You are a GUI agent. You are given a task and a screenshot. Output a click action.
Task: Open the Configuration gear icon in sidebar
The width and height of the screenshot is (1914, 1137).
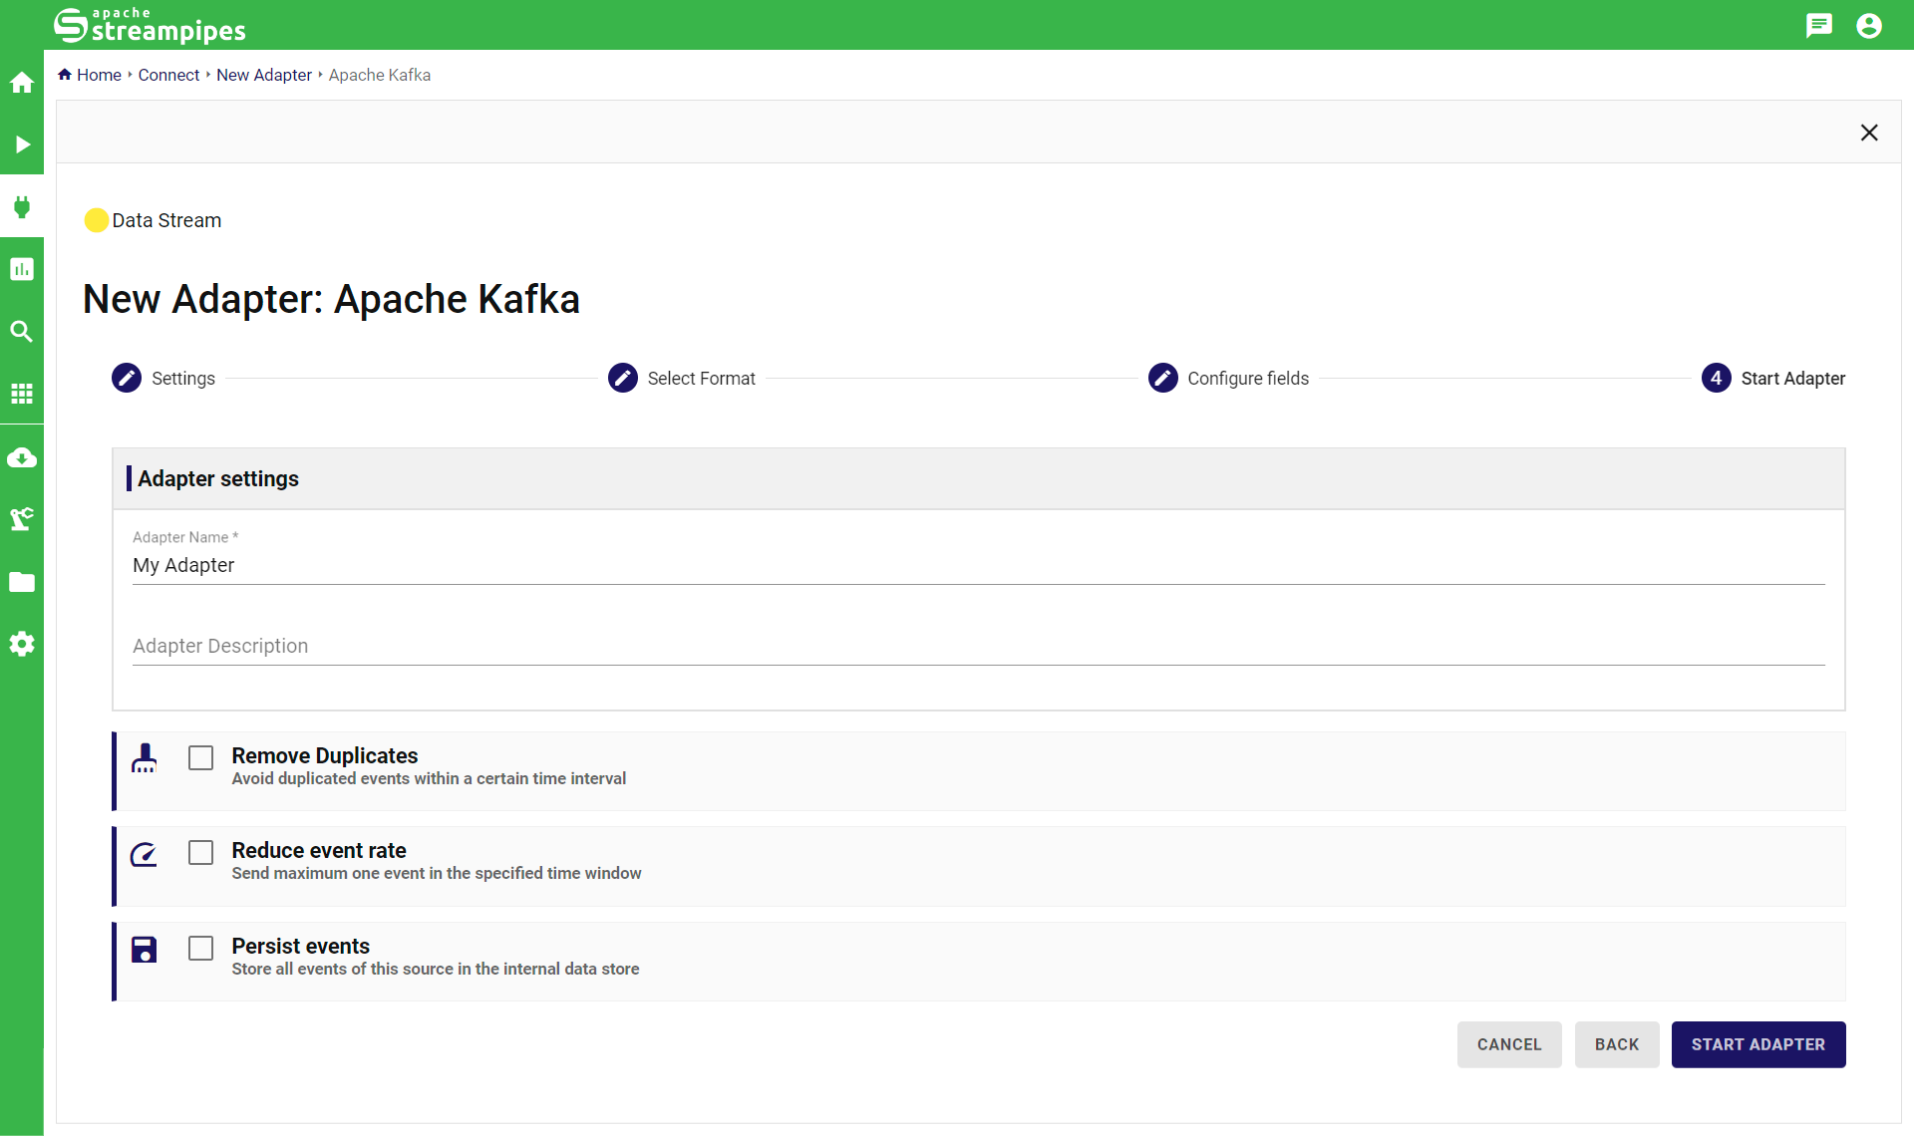click(22, 644)
